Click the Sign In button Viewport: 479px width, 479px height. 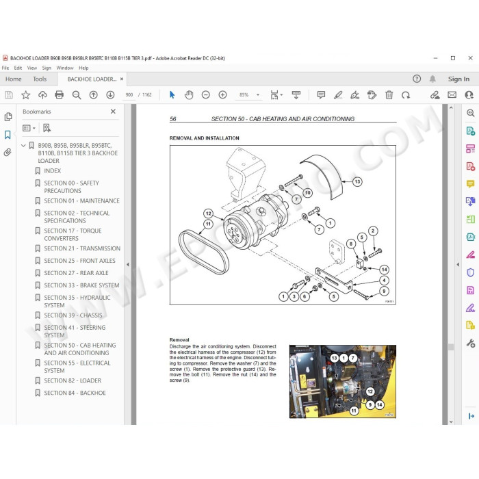click(x=458, y=79)
